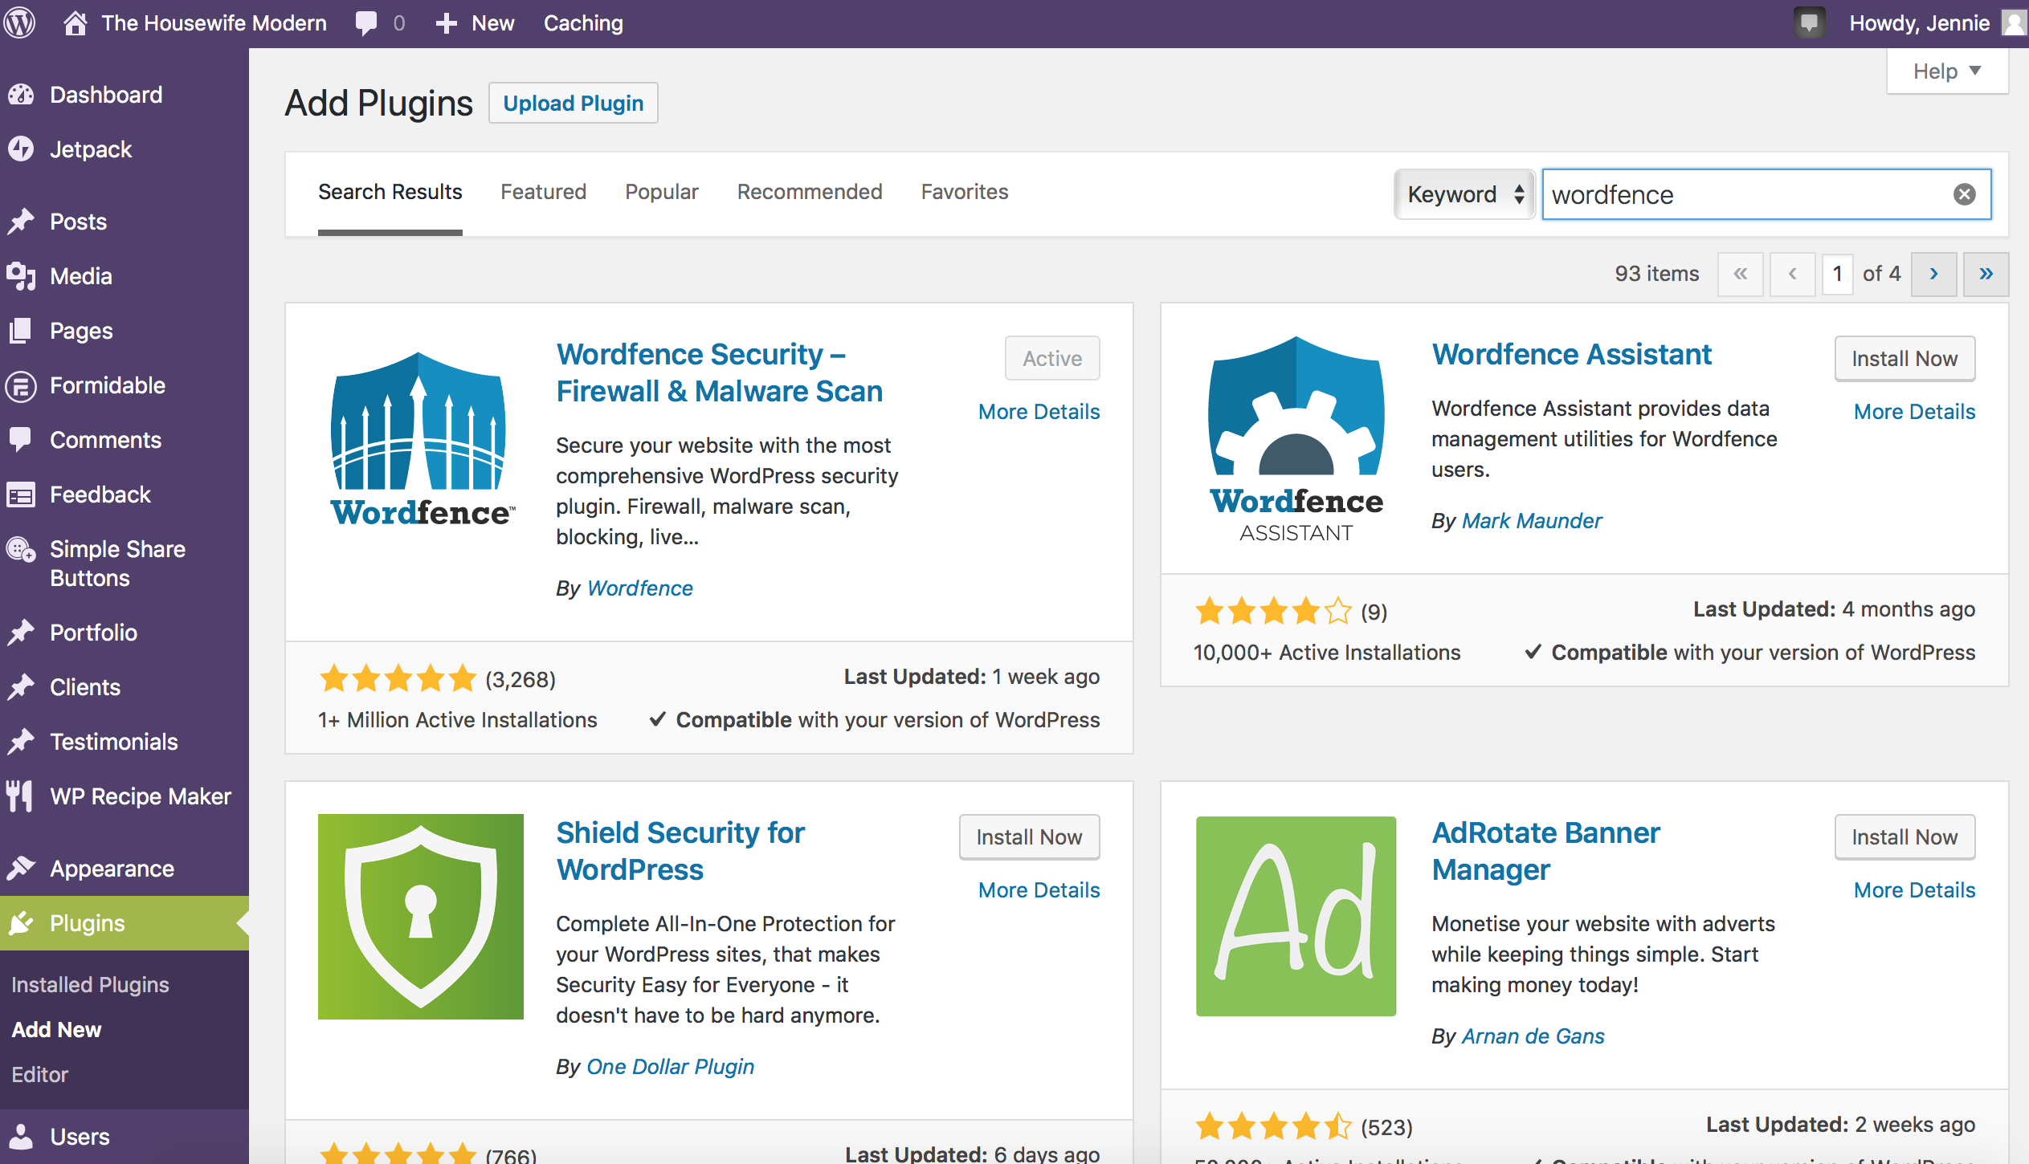This screenshot has width=2029, height=1164.
Task: Click the Users person icon in sidebar
Action: [x=21, y=1137]
